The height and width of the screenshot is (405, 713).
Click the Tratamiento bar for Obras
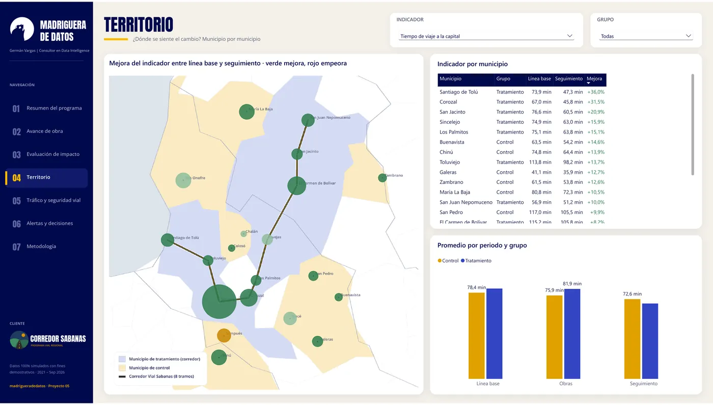point(572,334)
